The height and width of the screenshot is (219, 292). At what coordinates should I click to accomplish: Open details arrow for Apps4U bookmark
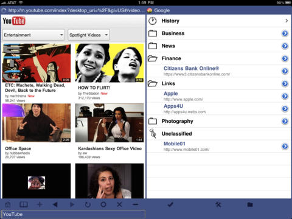click(285, 109)
